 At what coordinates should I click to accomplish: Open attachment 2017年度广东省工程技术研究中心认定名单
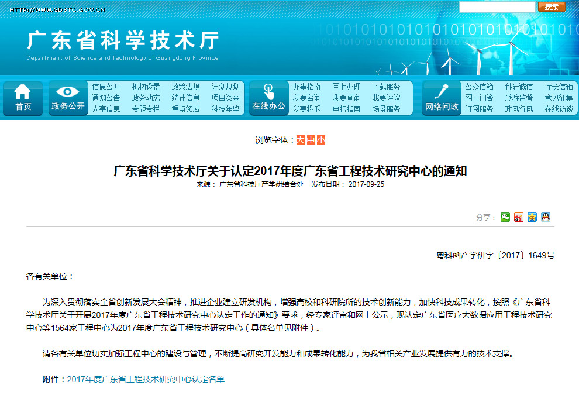(146, 380)
